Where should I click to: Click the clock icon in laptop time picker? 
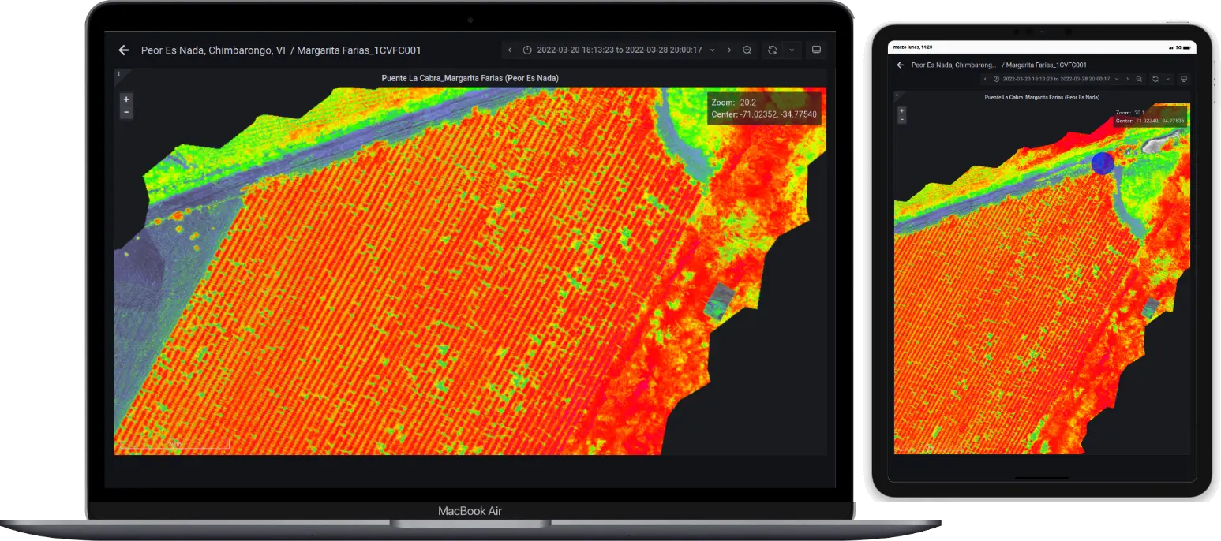(527, 50)
